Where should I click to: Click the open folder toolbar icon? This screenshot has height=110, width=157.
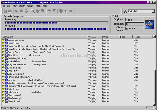10,11
